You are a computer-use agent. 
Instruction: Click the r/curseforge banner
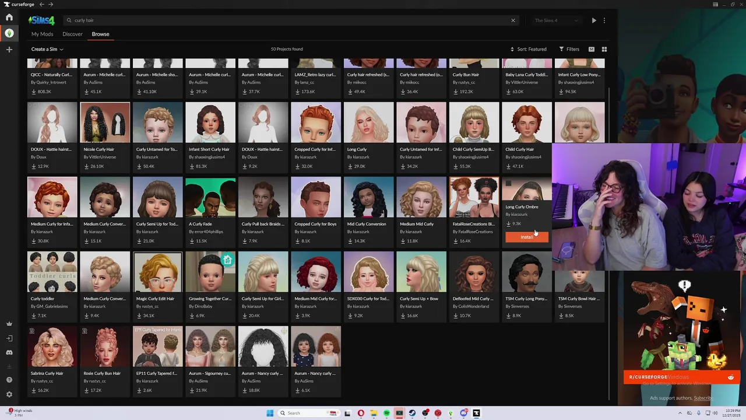coord(681,377)
